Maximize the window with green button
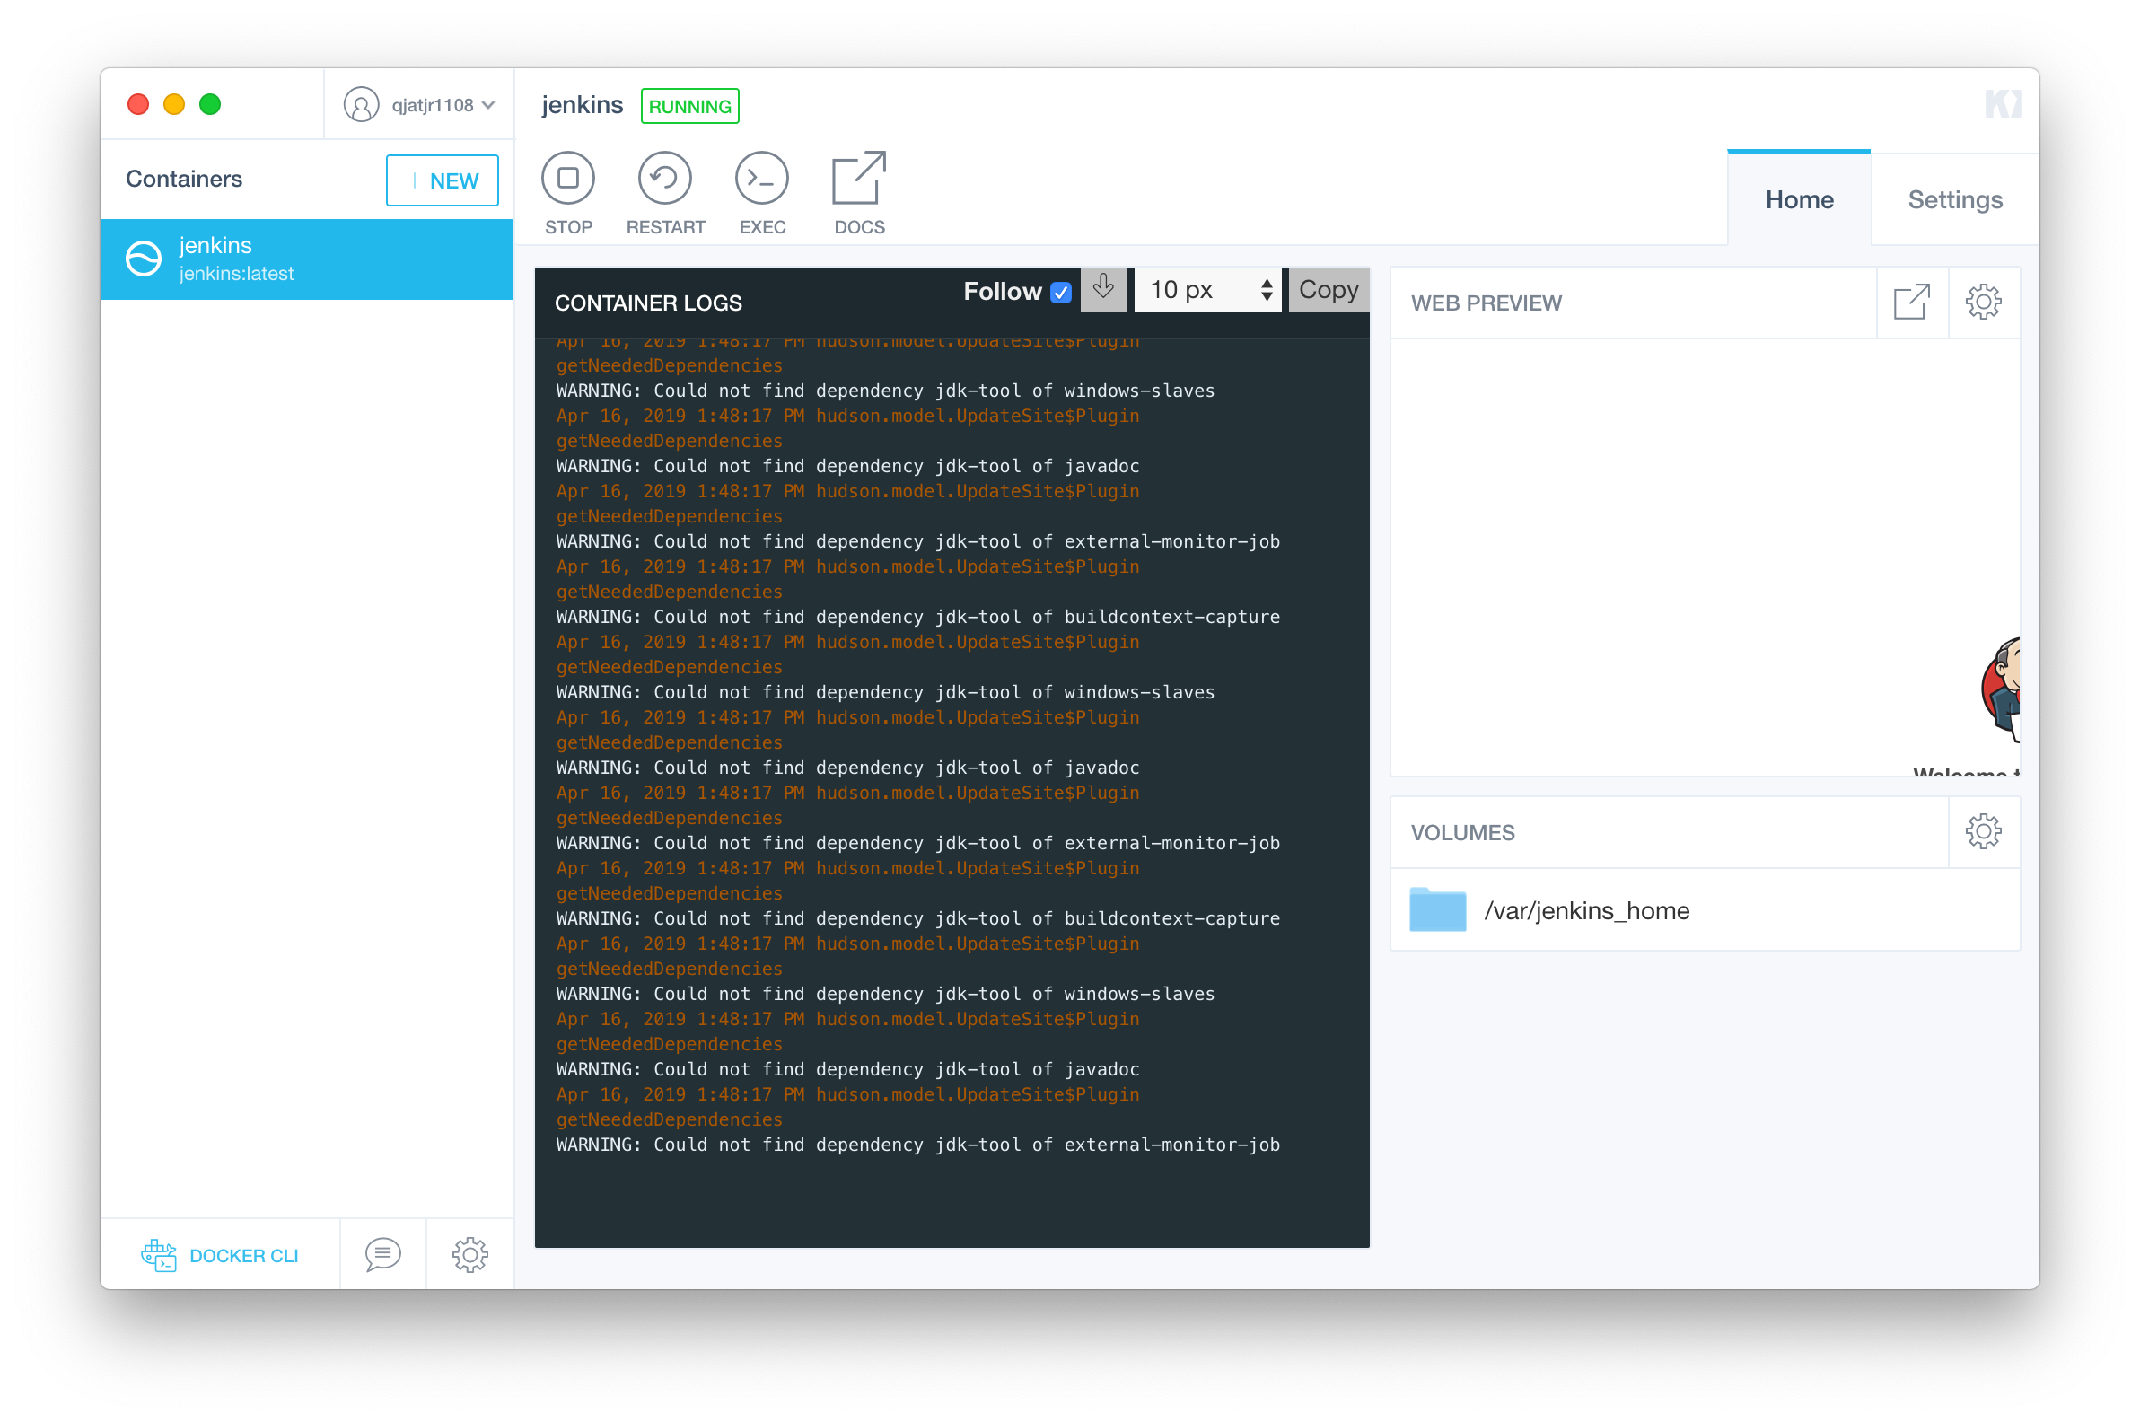 click(210, 104)
